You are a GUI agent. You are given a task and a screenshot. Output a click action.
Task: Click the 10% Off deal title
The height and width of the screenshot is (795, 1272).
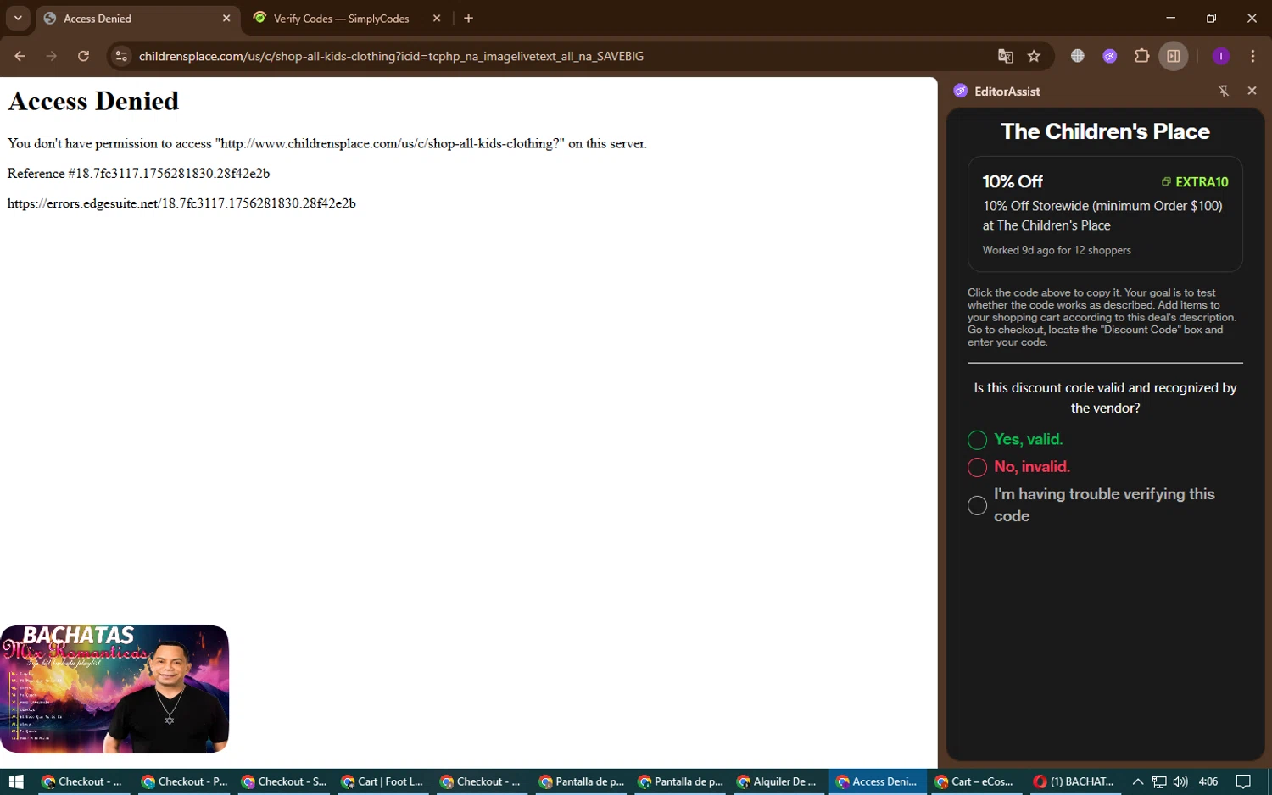point(1013,181)
